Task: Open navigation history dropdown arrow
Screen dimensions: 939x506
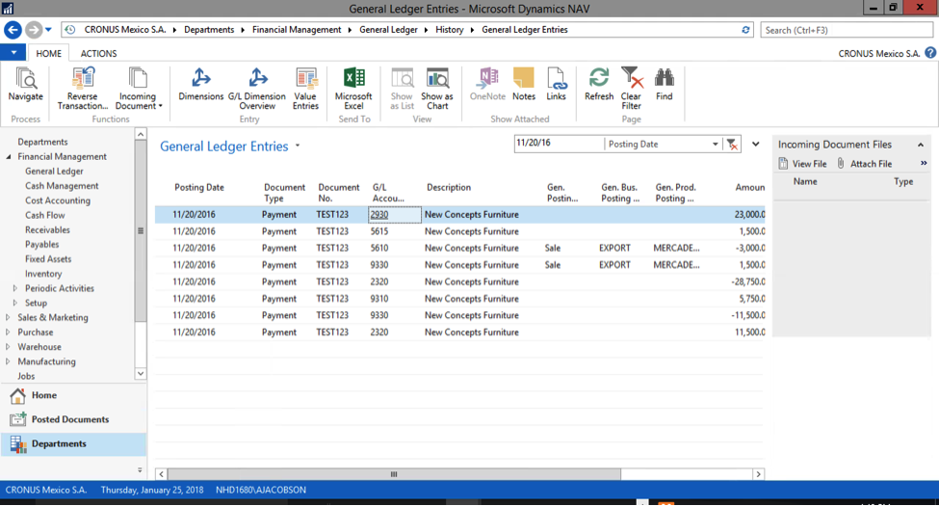Action: coord(48,29)
